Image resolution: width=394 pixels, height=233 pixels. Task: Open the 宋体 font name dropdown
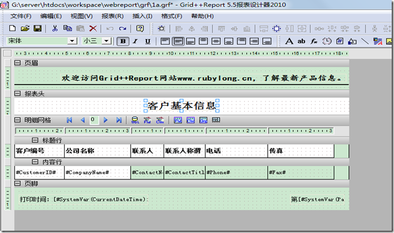(72, 41)
